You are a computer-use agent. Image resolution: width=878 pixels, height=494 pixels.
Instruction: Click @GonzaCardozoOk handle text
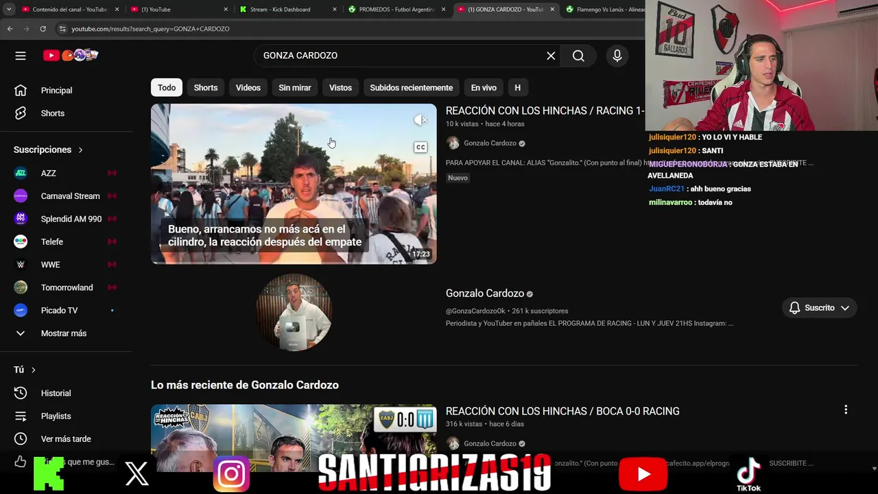pos(475,311)
